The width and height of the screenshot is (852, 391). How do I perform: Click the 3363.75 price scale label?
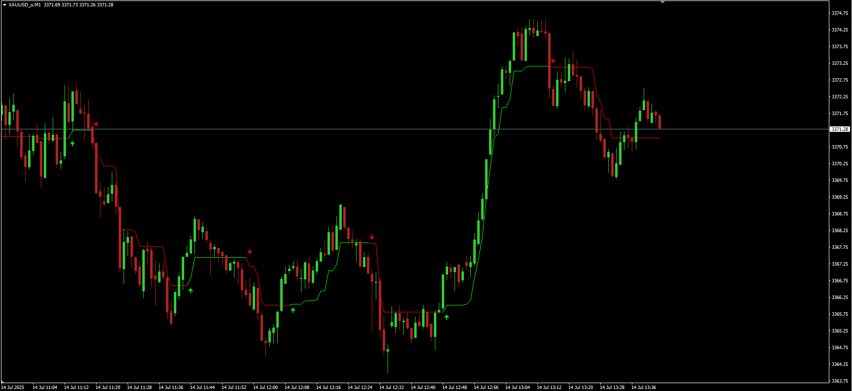(840, 381)
